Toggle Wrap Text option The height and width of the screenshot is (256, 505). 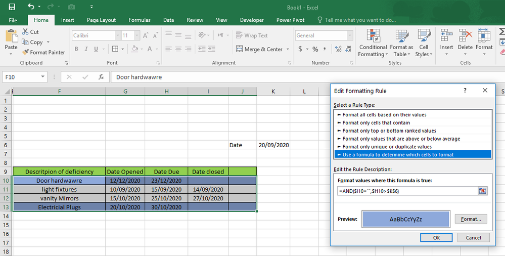pyautogui.click(x=252, y=35)
